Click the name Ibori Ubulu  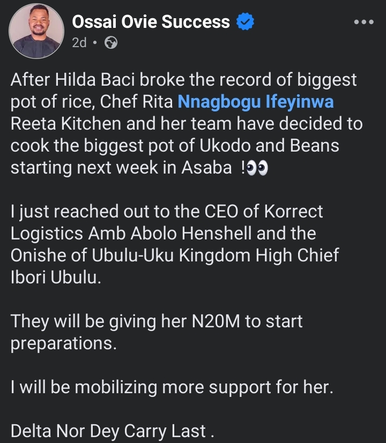(x=55, y=278)
